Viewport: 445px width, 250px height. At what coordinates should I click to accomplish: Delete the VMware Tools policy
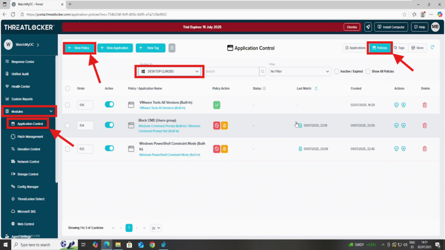(425, 105)
